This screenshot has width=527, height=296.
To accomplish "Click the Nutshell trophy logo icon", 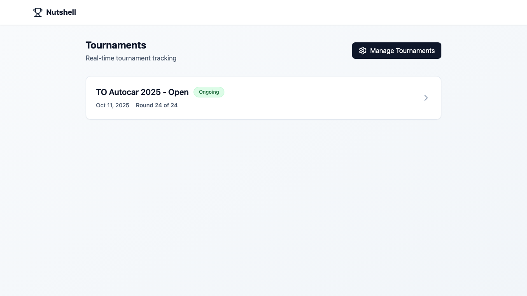I will coord(38,12).
